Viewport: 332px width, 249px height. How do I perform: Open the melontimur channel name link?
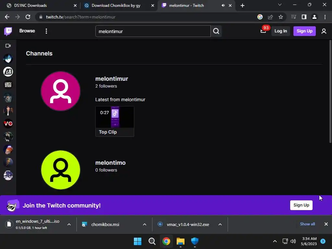coord(112,79)
